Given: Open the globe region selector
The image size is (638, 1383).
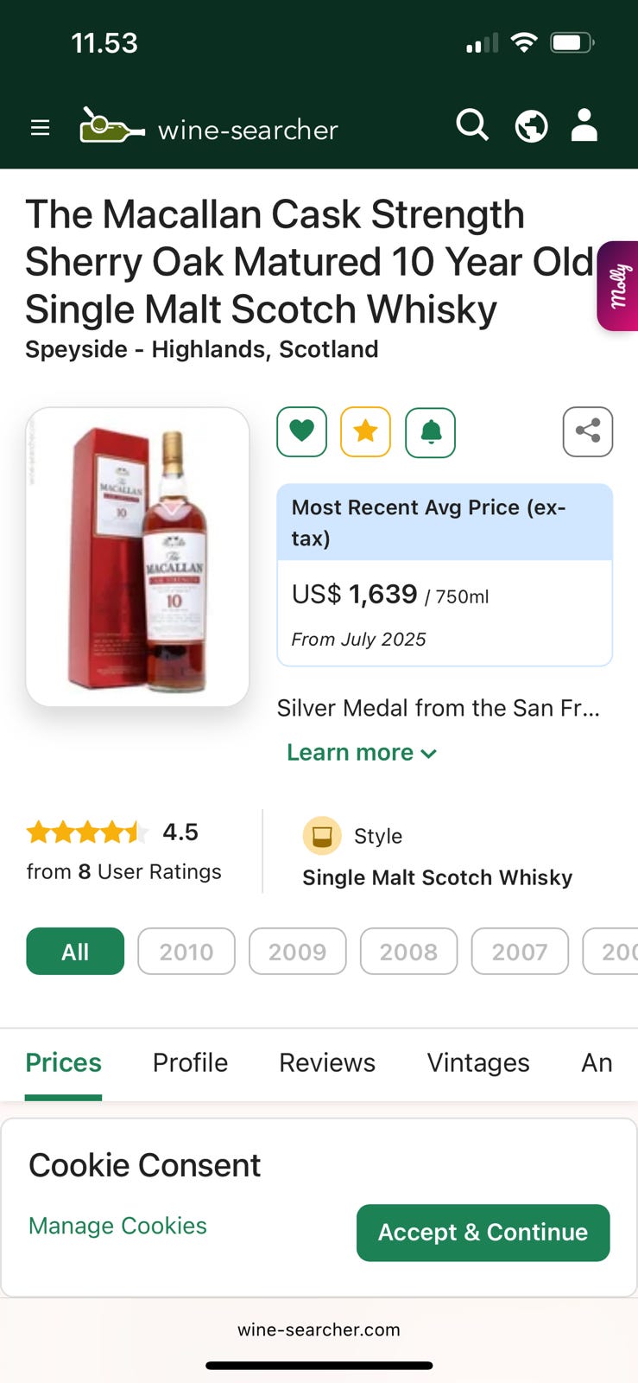Looking at the screenshot, I should (x=531, y=126).
